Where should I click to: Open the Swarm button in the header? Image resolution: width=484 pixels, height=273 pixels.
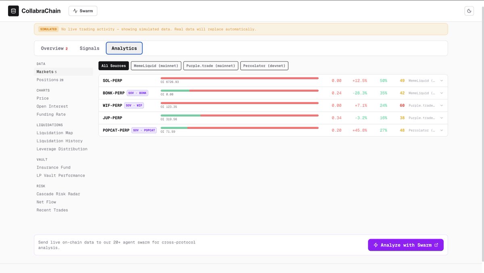tap(83, 11)
